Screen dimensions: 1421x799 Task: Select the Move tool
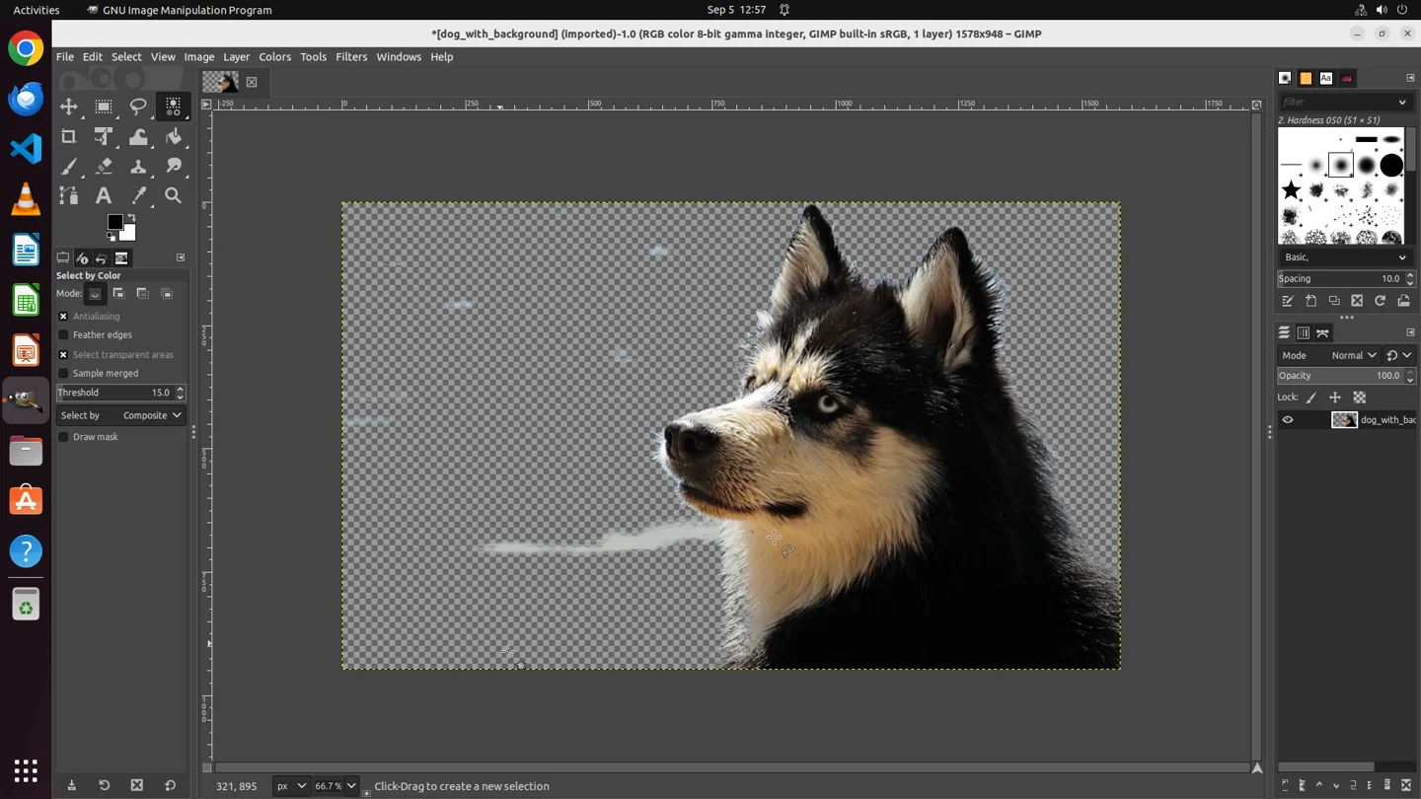[x=69, y=107]
